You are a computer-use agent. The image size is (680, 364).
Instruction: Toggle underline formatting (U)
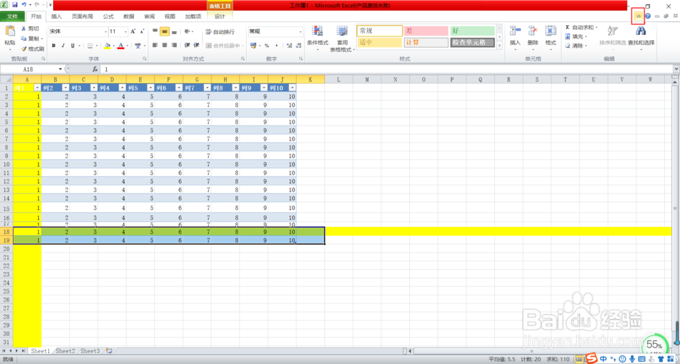(73, 45)
